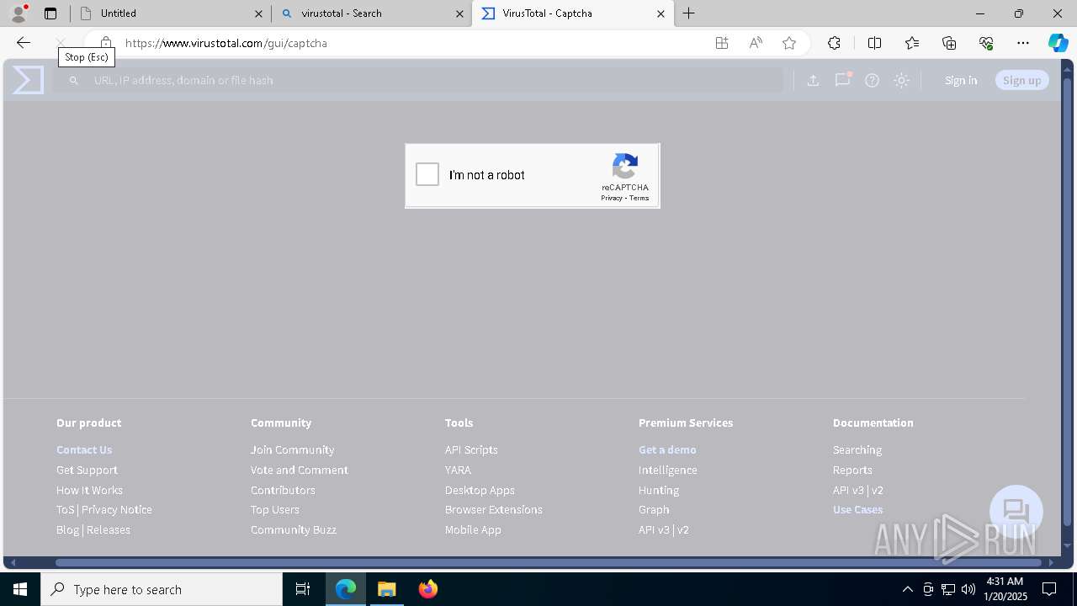
Task: Click into the URL, IP address search field
Action: point(418,80)
